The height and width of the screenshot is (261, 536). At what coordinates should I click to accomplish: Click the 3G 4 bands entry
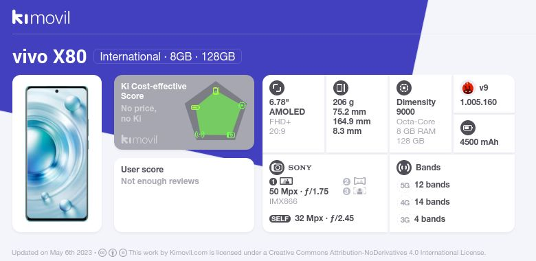coord(422,219)
